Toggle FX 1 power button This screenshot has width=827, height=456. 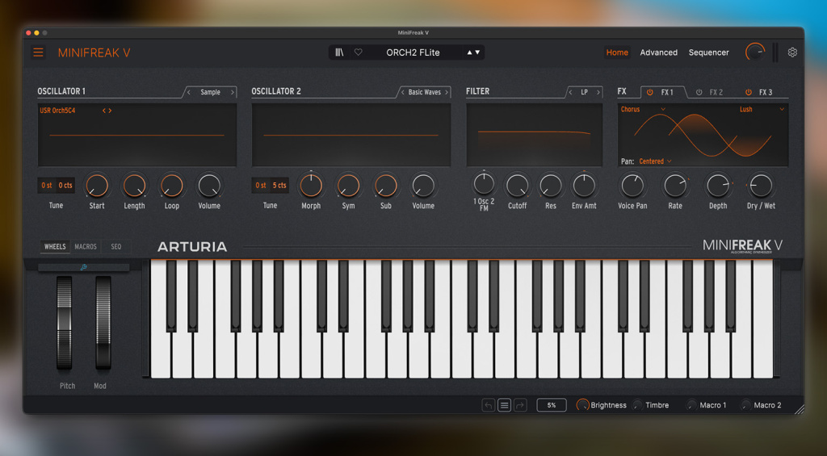pyautogui.click(x=650, y=92)
